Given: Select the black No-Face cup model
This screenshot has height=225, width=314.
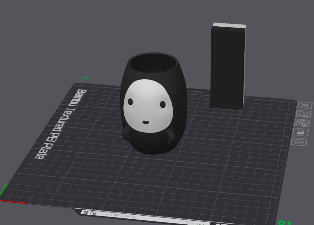Looking at the screenshot, I should pos(154,103).
